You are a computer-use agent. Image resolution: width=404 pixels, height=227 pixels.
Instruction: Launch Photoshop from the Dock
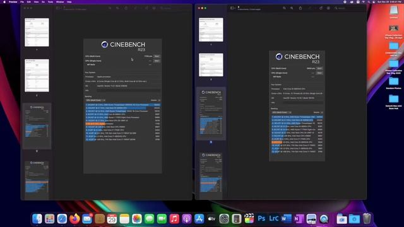click(261, 219)
